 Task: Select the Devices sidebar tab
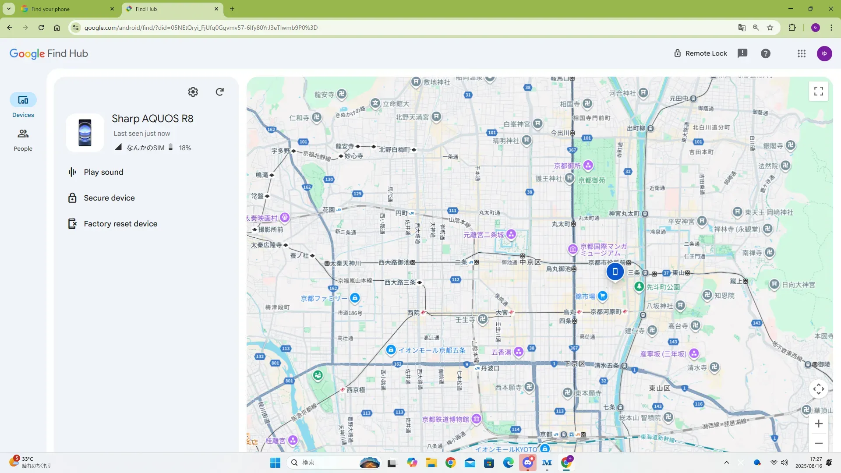(23, 105)
